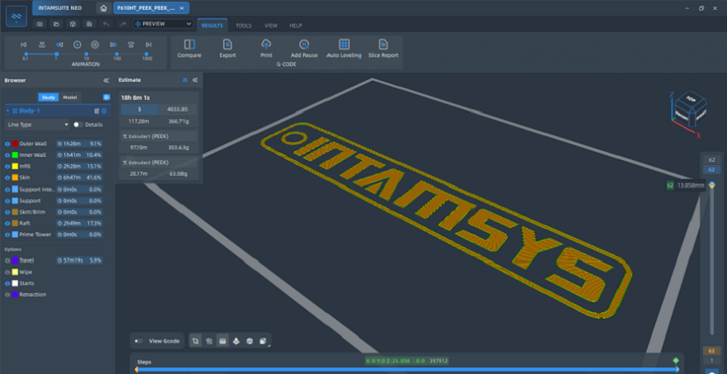
Task: Open the PREVIEW mode dropdown
Action: pos(164,24)
